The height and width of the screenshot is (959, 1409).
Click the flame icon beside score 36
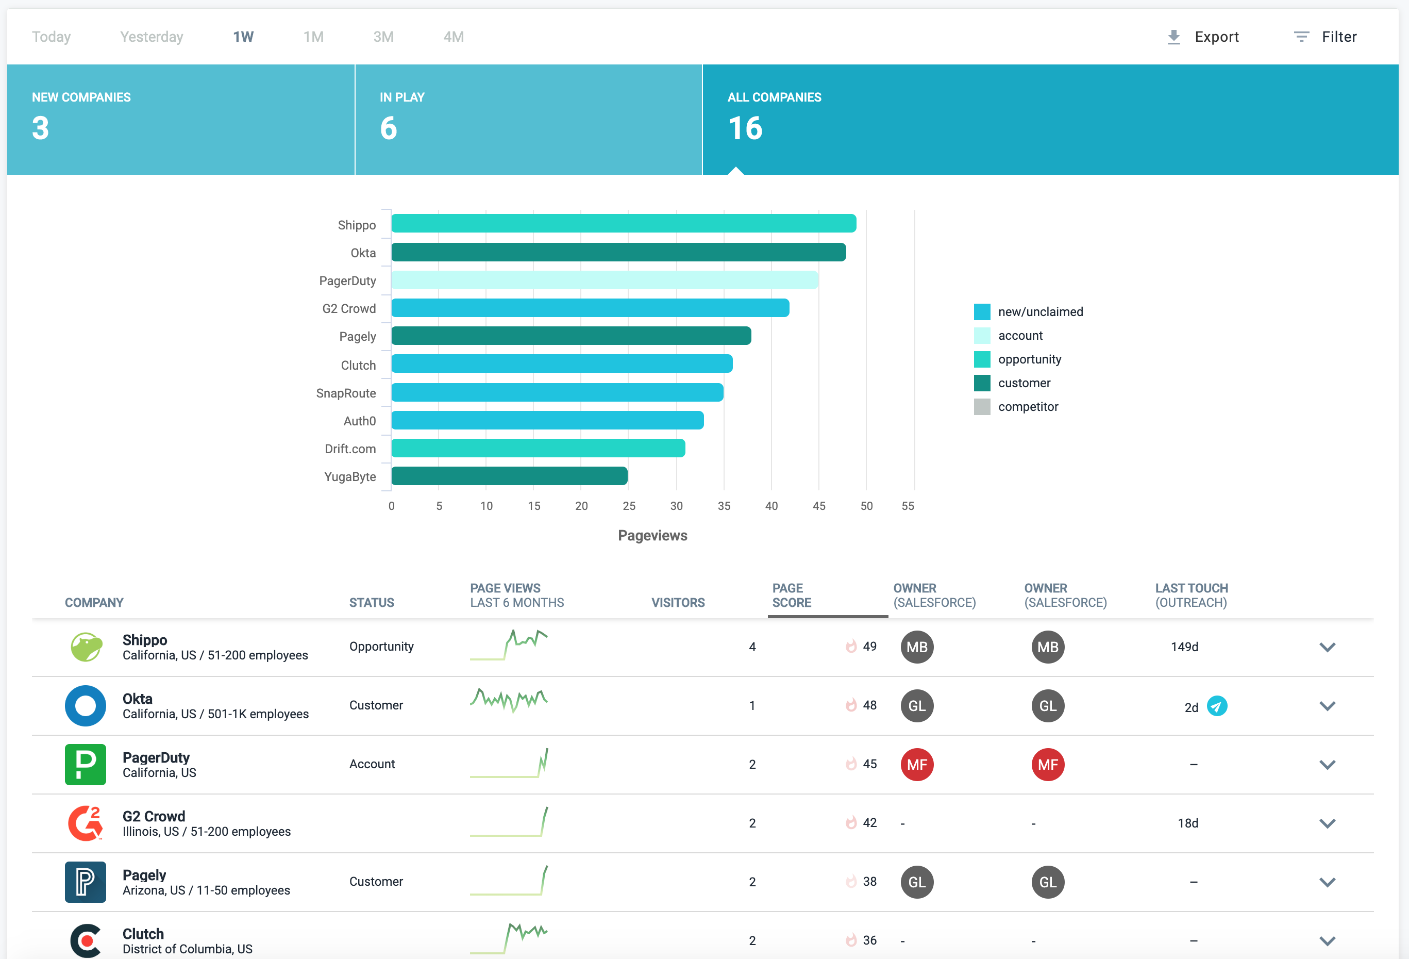pos(851,941)
